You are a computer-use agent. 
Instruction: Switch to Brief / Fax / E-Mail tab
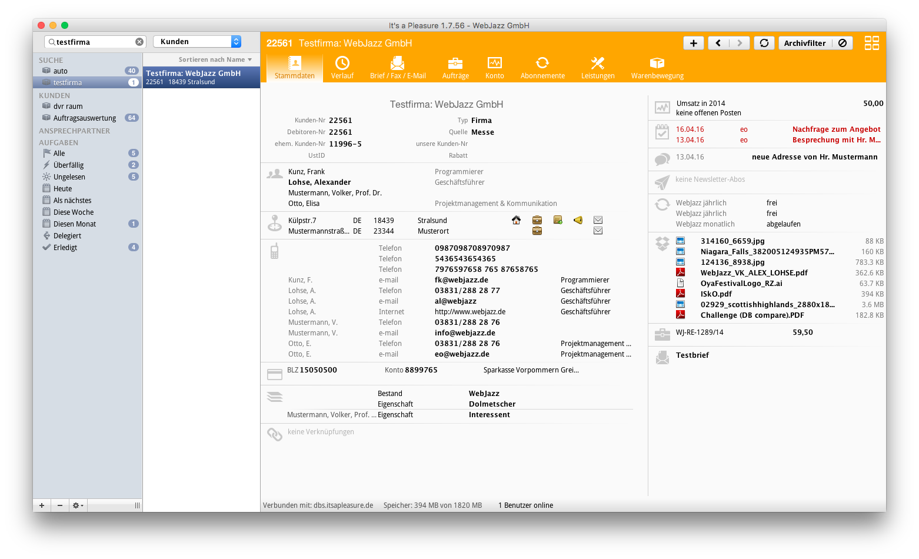tap(398, 68)
